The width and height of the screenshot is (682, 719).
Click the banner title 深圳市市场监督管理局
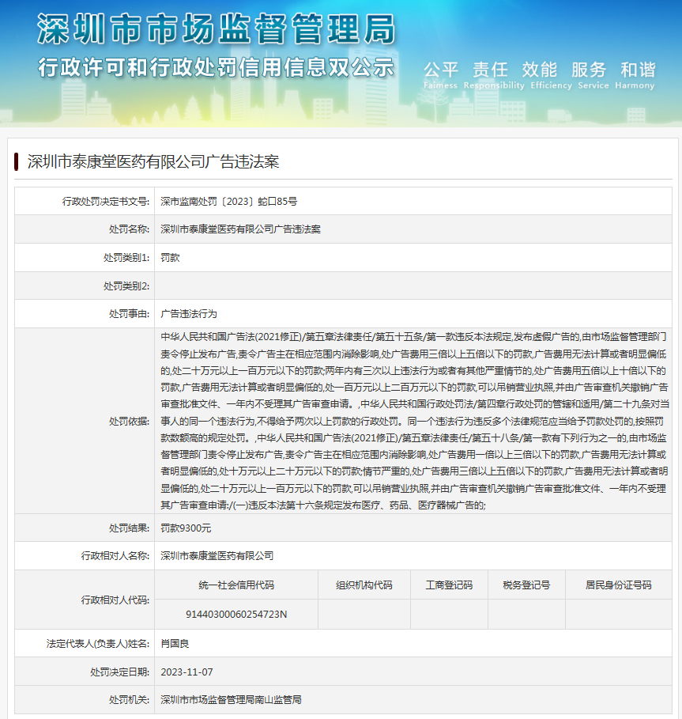click(x=216, y=29)
